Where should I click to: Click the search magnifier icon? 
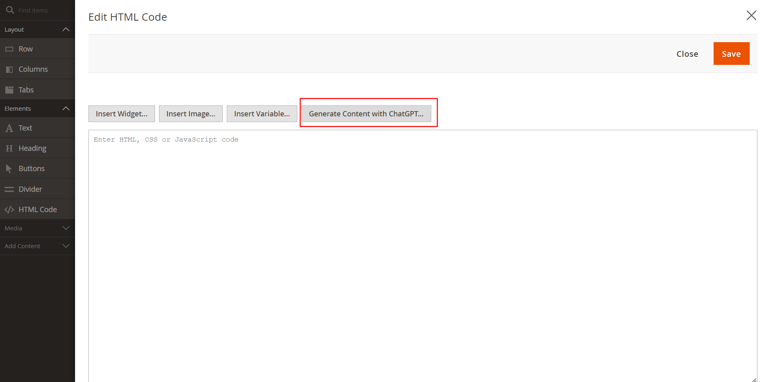coord(10,10)
